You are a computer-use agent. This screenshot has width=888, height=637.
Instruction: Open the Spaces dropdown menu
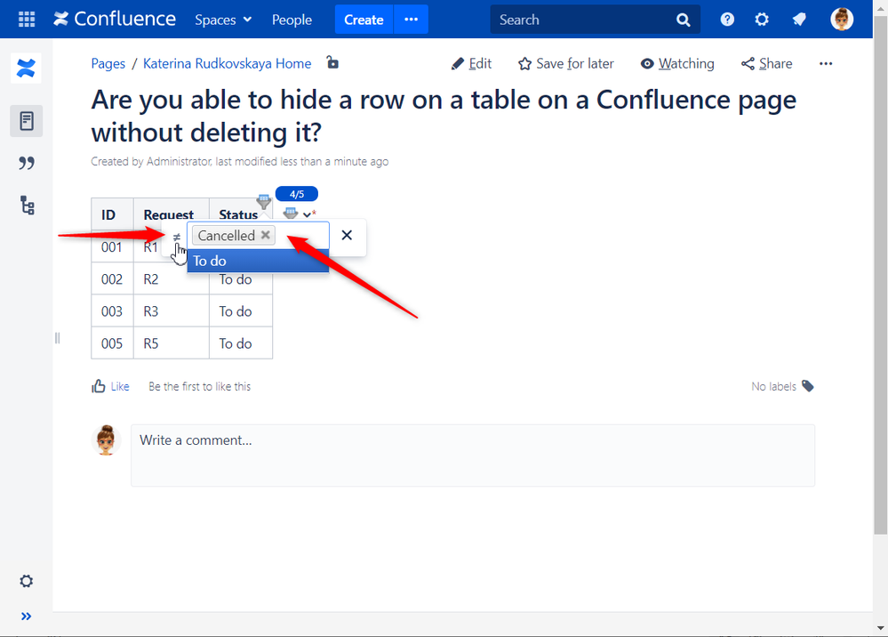[223, 20]
